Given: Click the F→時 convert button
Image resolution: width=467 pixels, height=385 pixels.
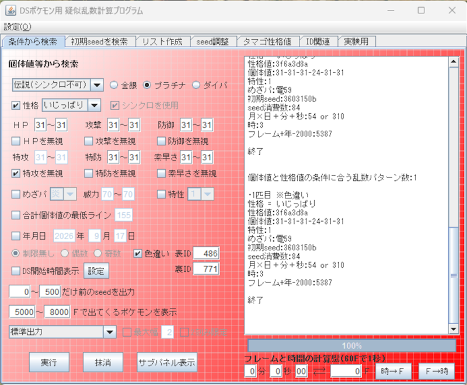Looking at the screenshot, I should (x=437, y=372).
